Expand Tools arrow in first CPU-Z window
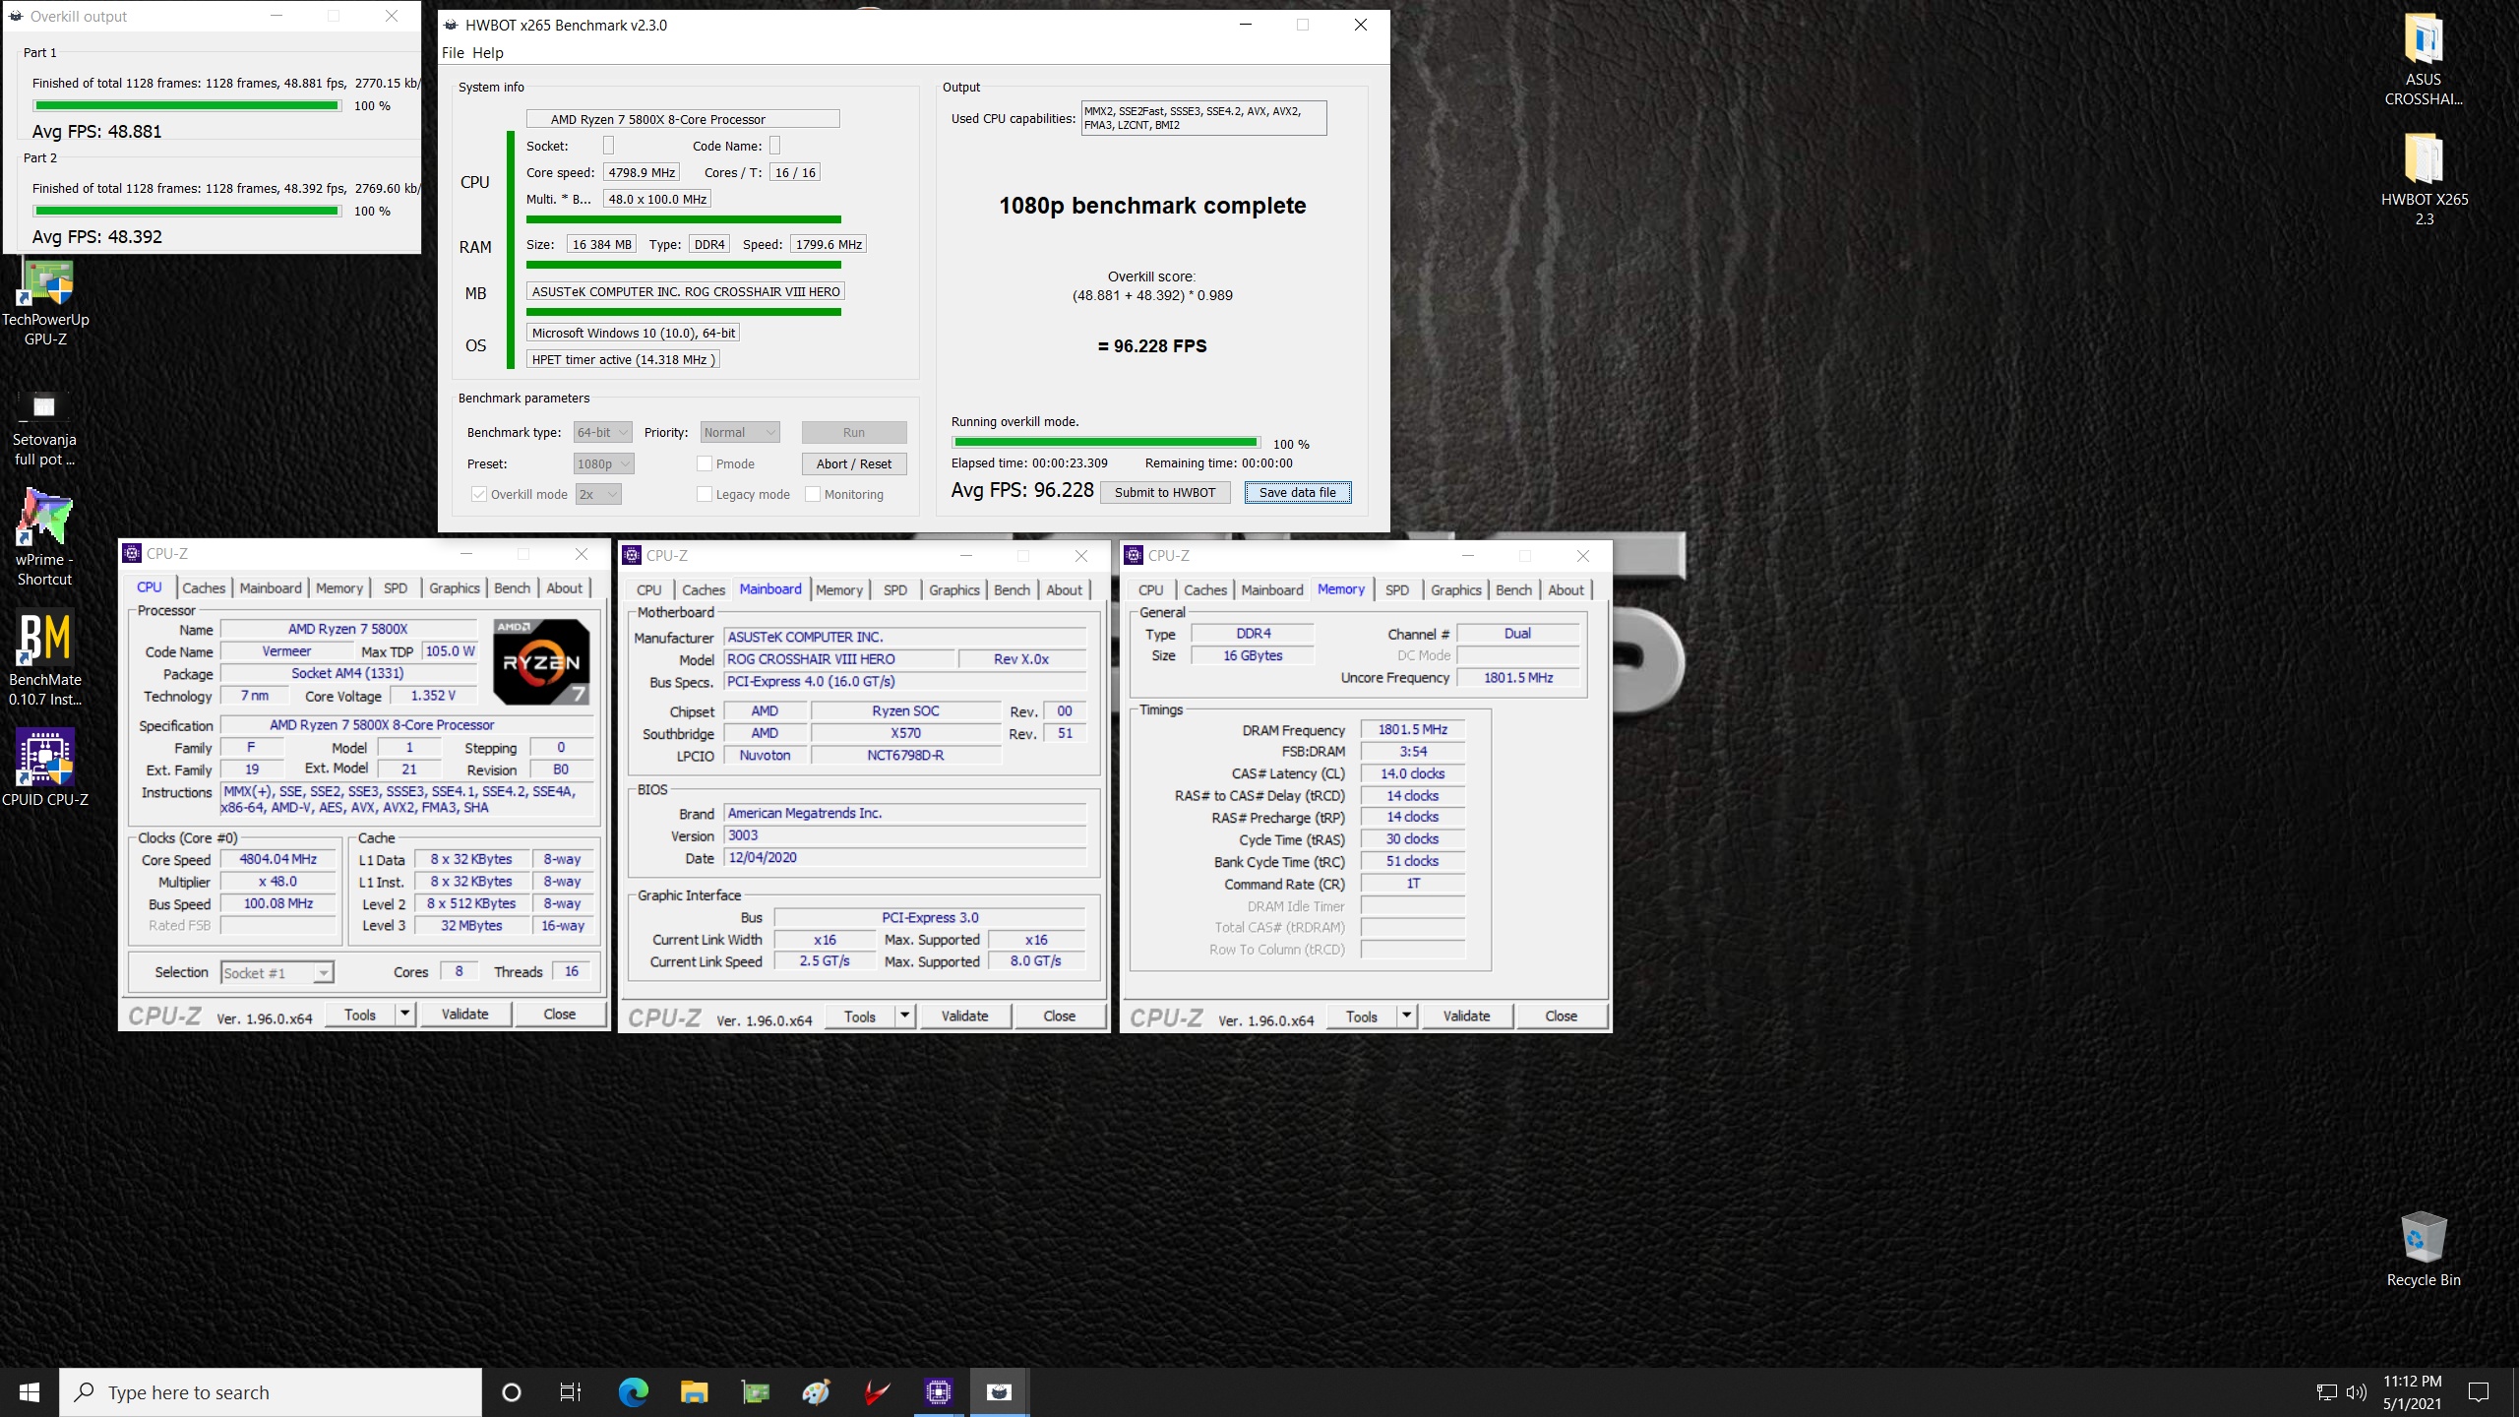This screenshot has height=1417, width=2519. pyautogui.click(x=404, y=1014)
